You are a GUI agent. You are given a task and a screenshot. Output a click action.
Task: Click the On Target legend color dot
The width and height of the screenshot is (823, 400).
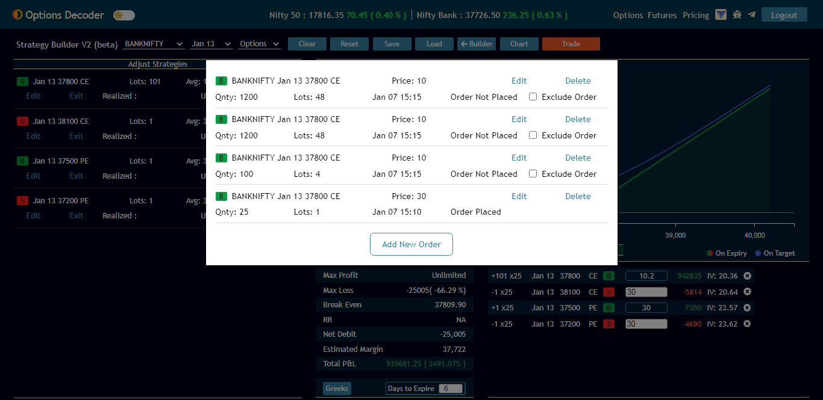(758, 253)
